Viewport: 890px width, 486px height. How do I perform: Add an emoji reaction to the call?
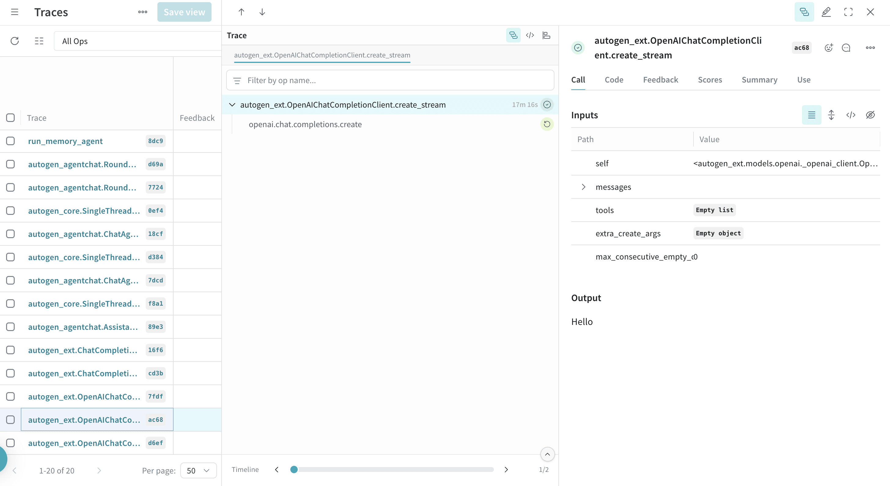click(x=829, y=48)
